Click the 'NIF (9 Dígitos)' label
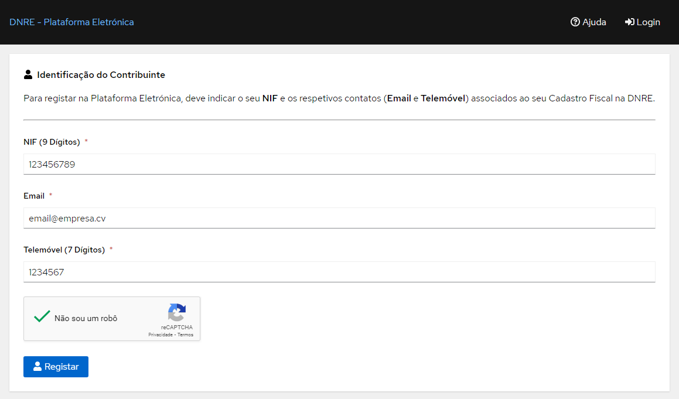 tap(52, 142)
